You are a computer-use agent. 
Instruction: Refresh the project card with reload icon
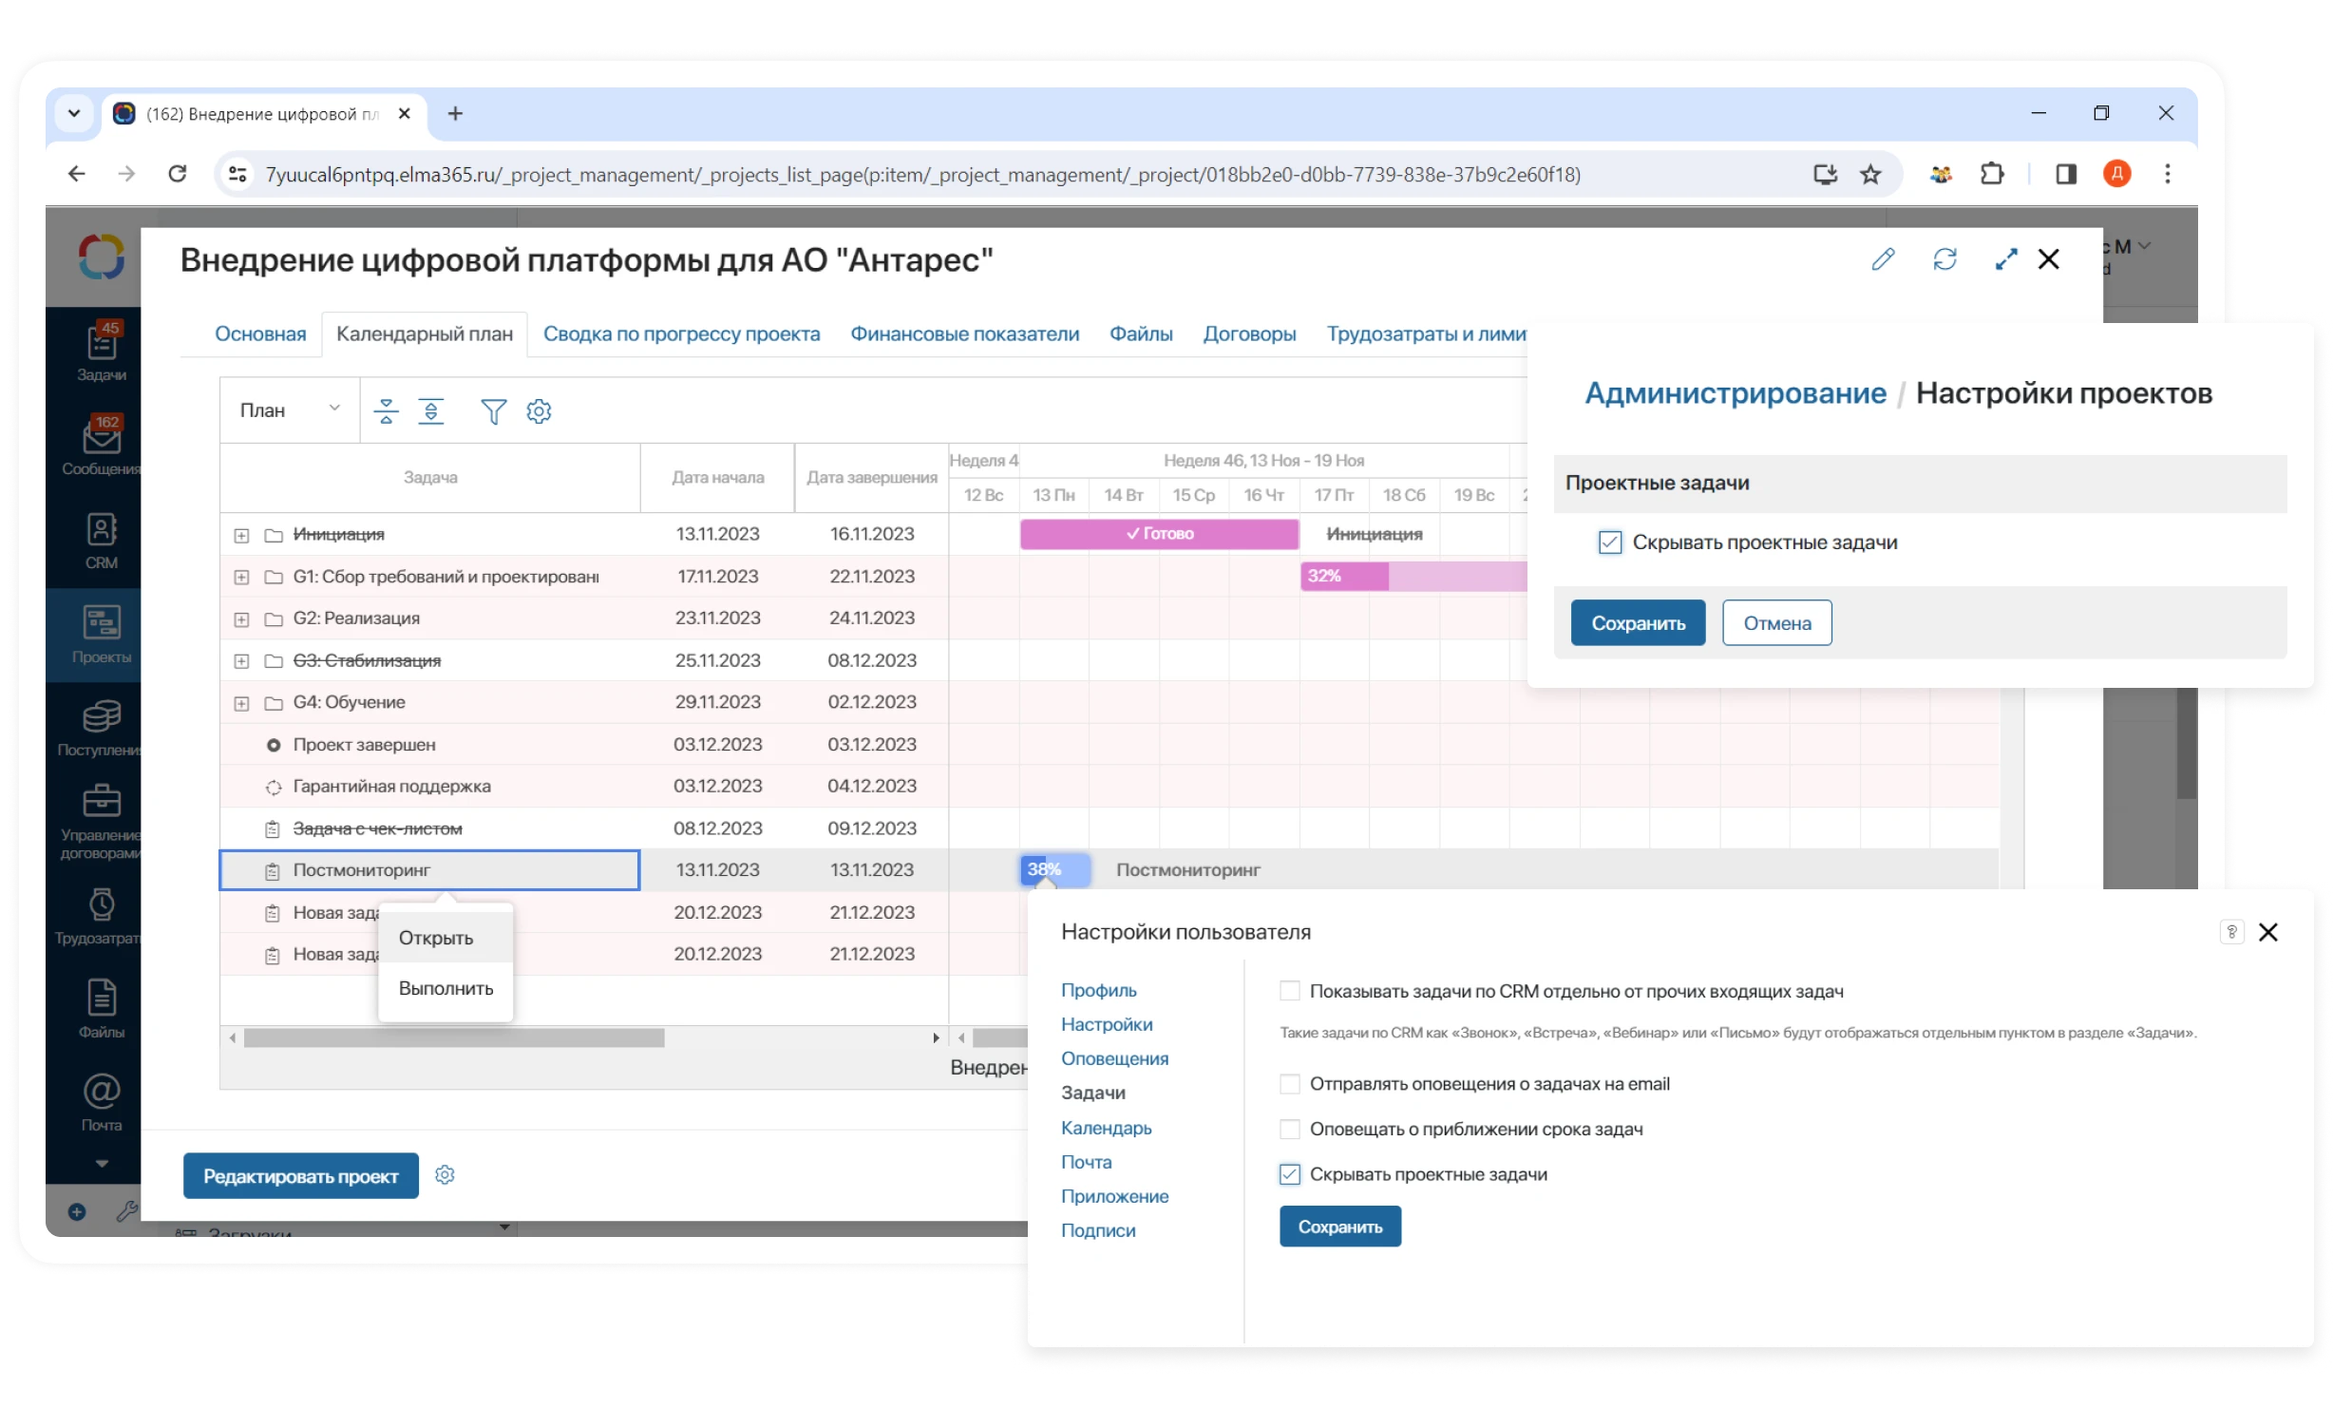tap(1944, 259)
